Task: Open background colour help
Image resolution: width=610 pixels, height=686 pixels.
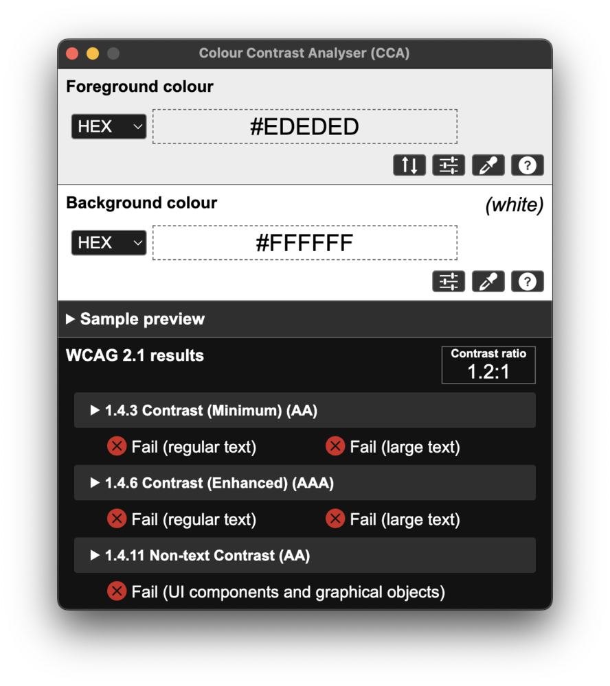Action: (528, 281)
